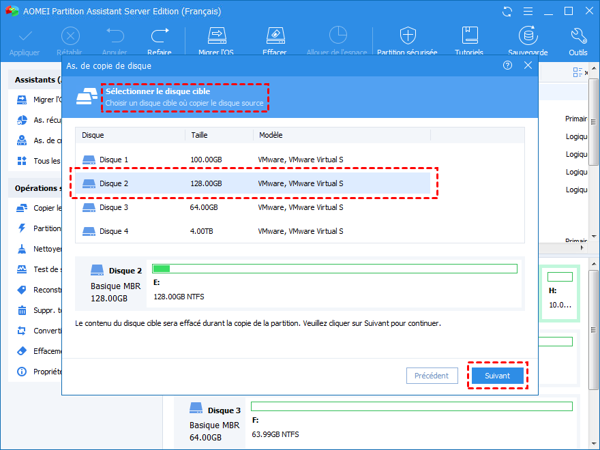Screen dimensions: 600x450
Task: Select the Effacement eraser operation
Action: click(38, 351)
